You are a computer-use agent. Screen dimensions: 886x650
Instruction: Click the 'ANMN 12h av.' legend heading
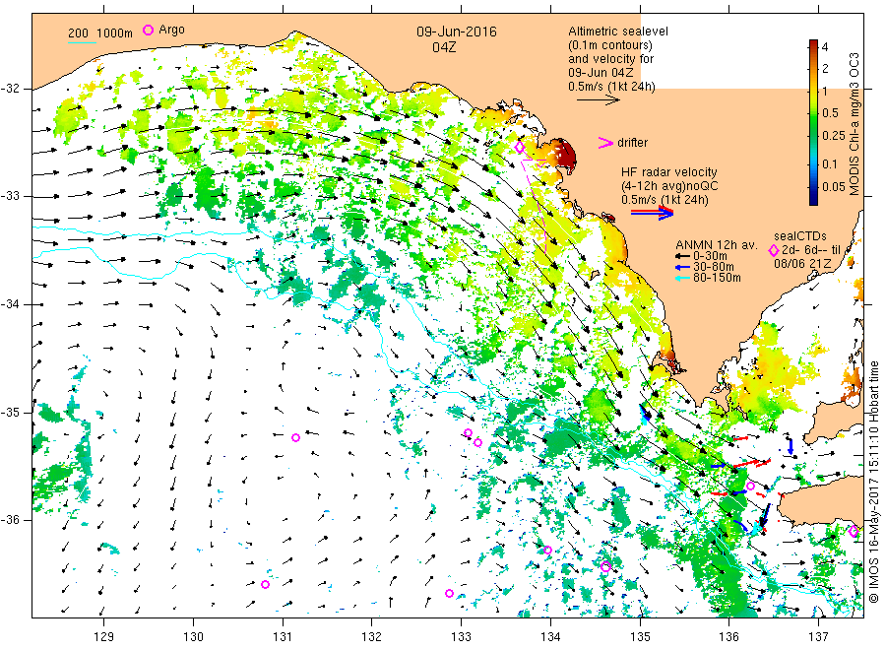click(717, 245)
